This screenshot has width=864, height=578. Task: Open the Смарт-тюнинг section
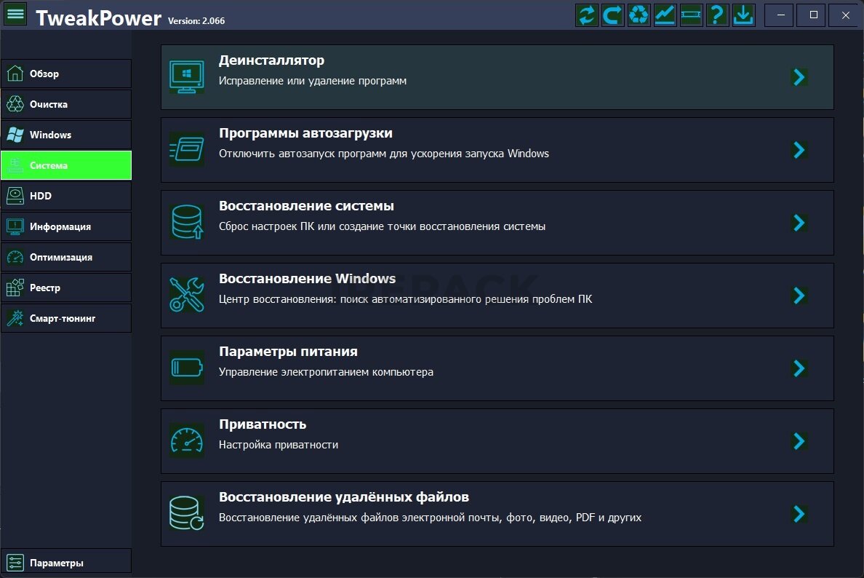click(66, 318)
